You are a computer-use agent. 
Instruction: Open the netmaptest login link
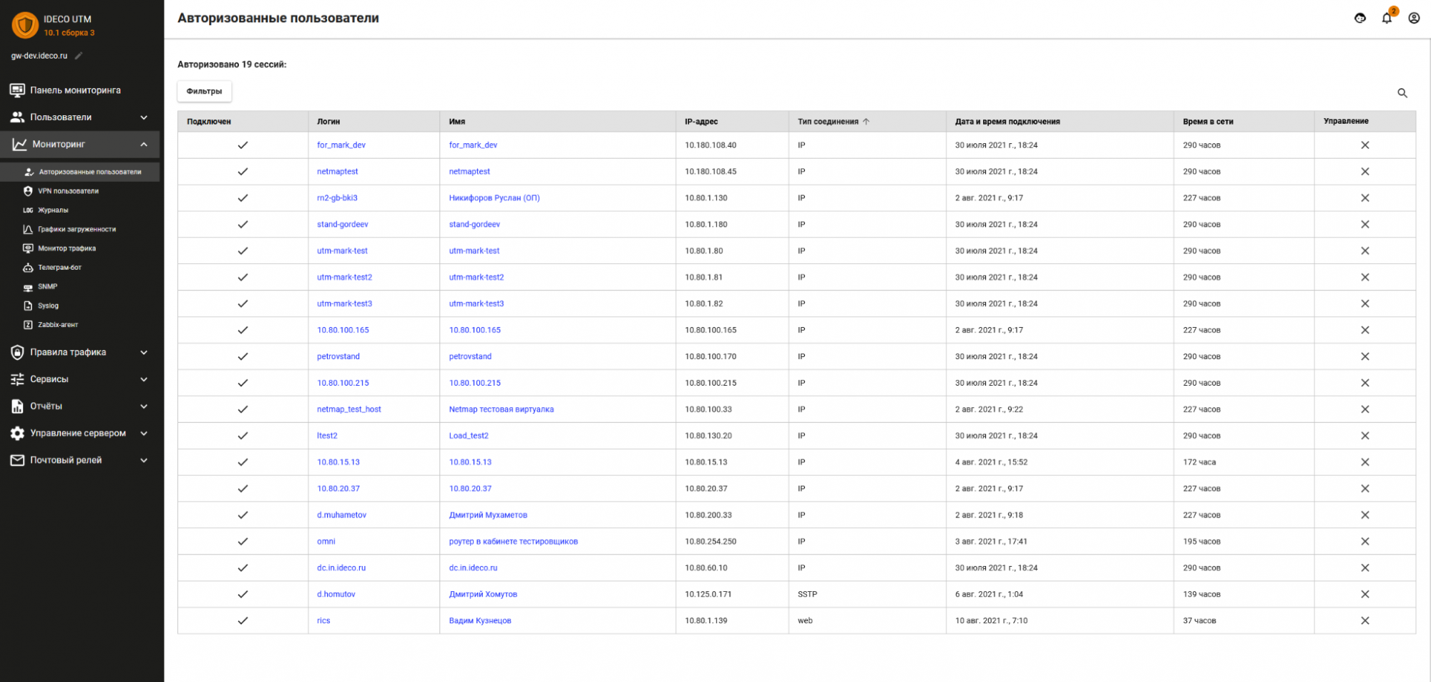[337, 172]
